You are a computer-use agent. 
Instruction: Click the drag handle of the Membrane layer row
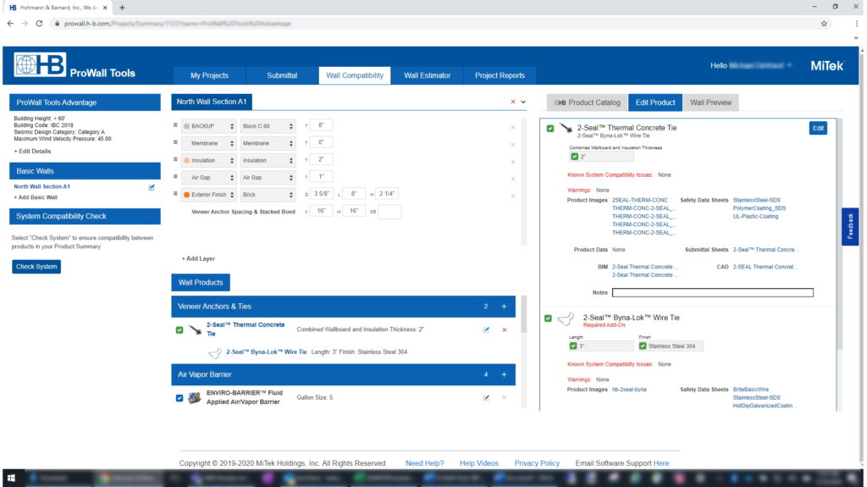(x=175, y=143)
